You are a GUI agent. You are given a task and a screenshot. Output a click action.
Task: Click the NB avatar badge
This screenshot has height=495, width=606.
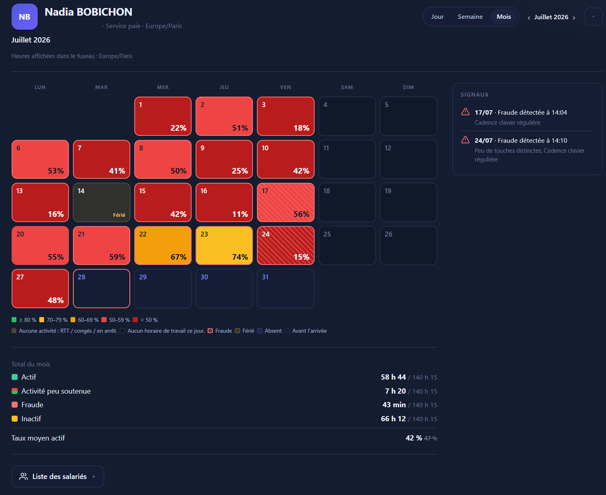pyautogui.click(x=24, y=17)
